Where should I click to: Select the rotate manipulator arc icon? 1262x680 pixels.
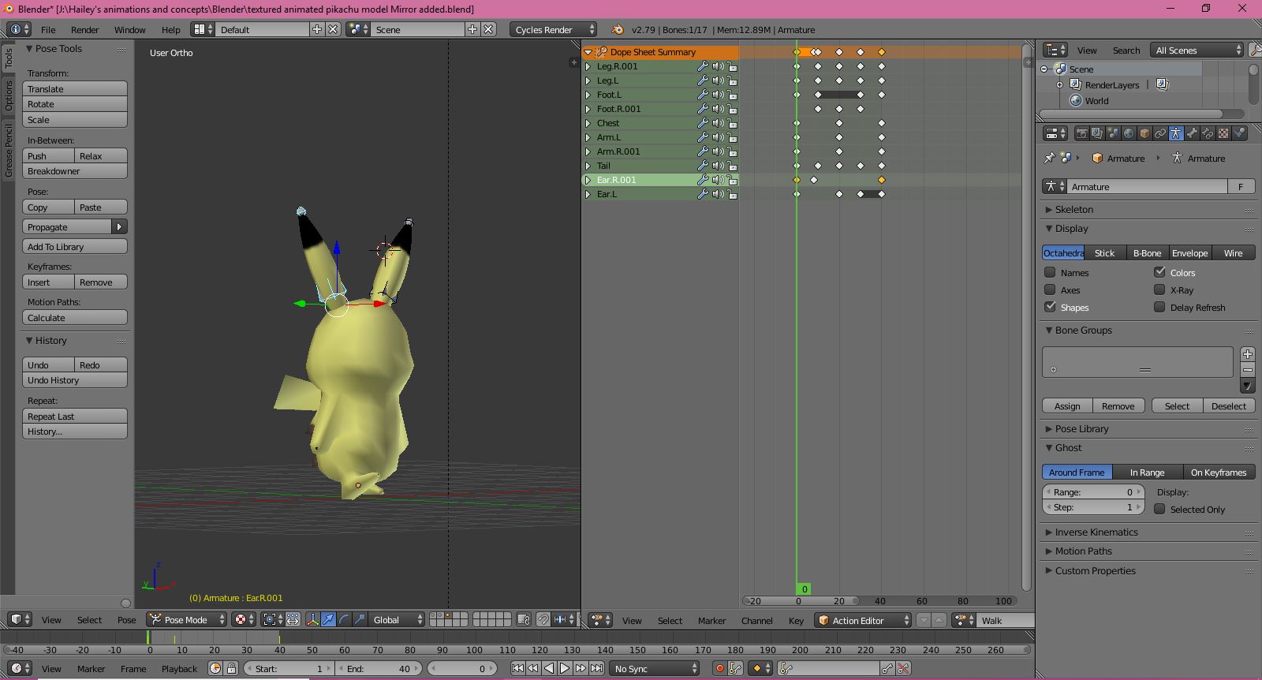(x=344, y=620)
